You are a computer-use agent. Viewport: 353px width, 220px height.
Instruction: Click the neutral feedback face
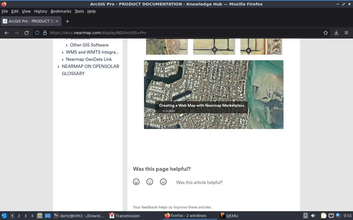coord(150,182)
